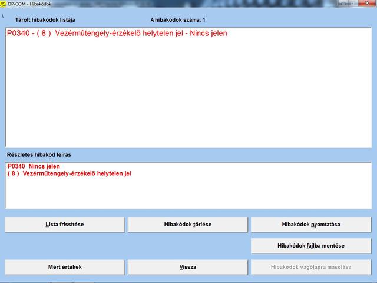The width and height of the screenshot is (377, 283).
Task: Go back with Vissza button
Action: pyautogui.click(x=187, y=267)
